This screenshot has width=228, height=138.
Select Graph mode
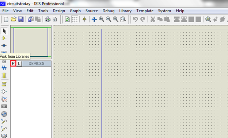4,99
